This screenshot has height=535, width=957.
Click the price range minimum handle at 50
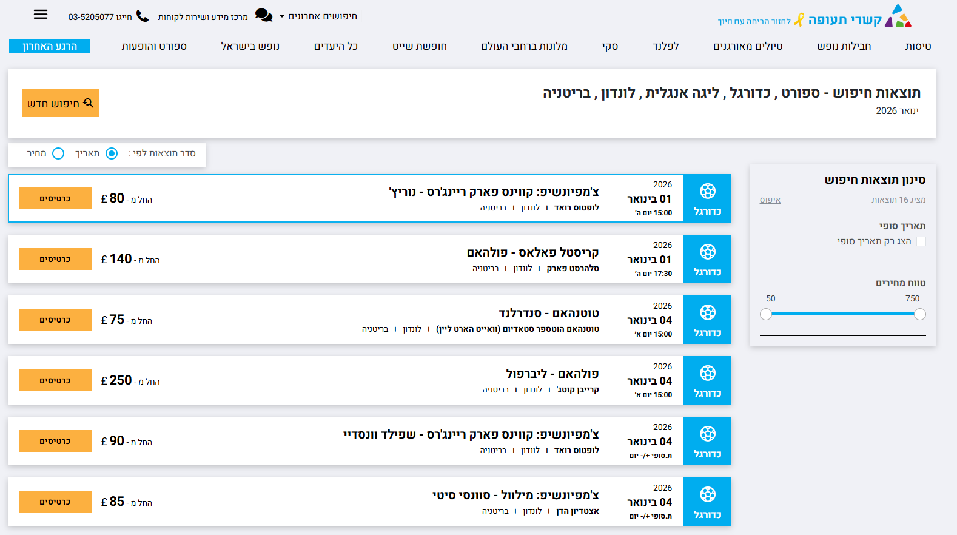point(766,314)
